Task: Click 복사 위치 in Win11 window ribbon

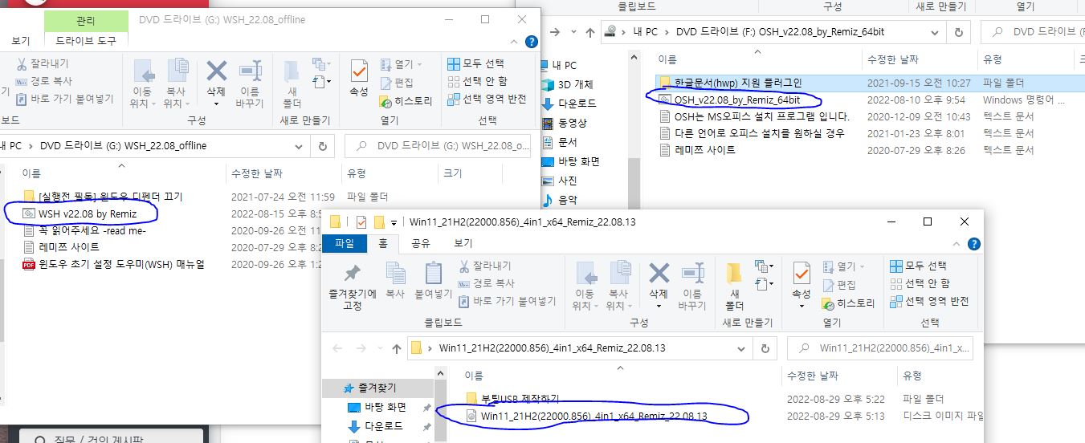Action: (x=618, y=285)
